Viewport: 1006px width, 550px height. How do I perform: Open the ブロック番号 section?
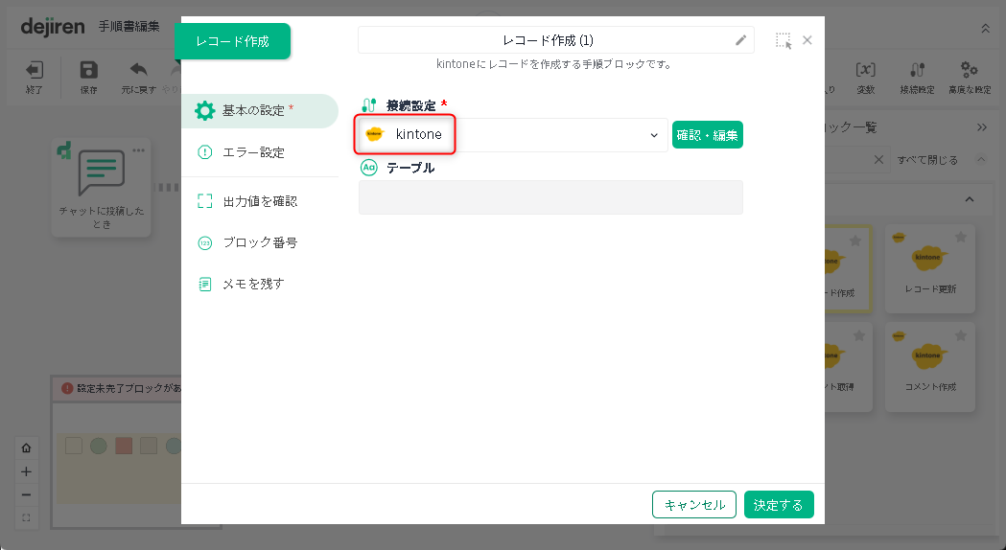(x=259, y=242)
